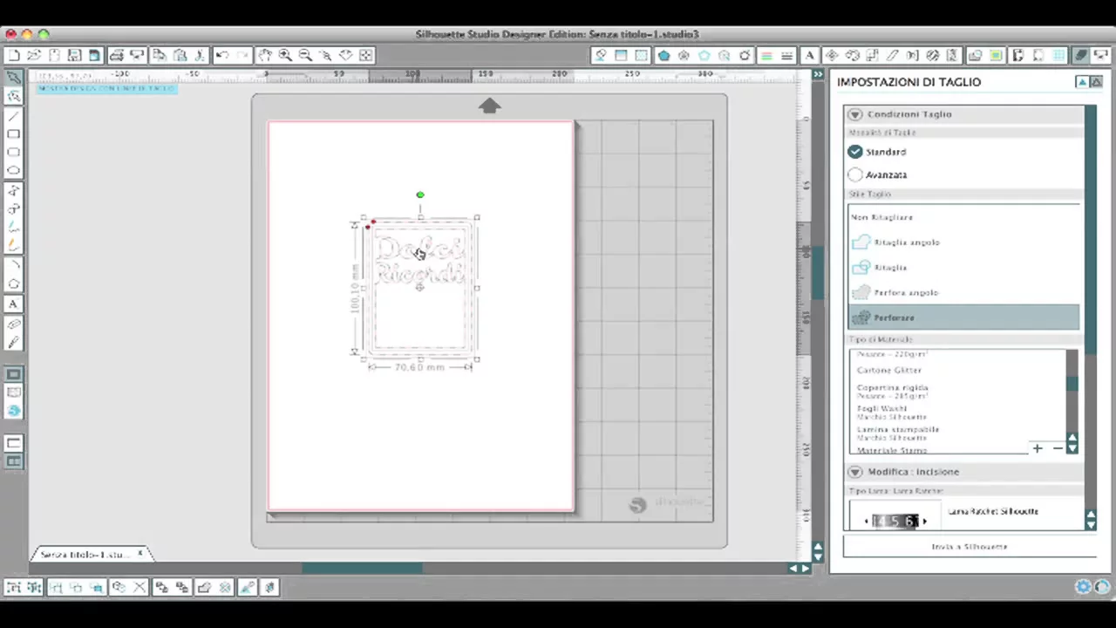Select the Avanzata cut mode radio button

point(855,174)
